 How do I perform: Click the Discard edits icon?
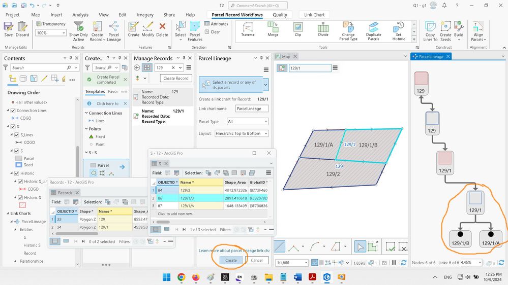22,29
